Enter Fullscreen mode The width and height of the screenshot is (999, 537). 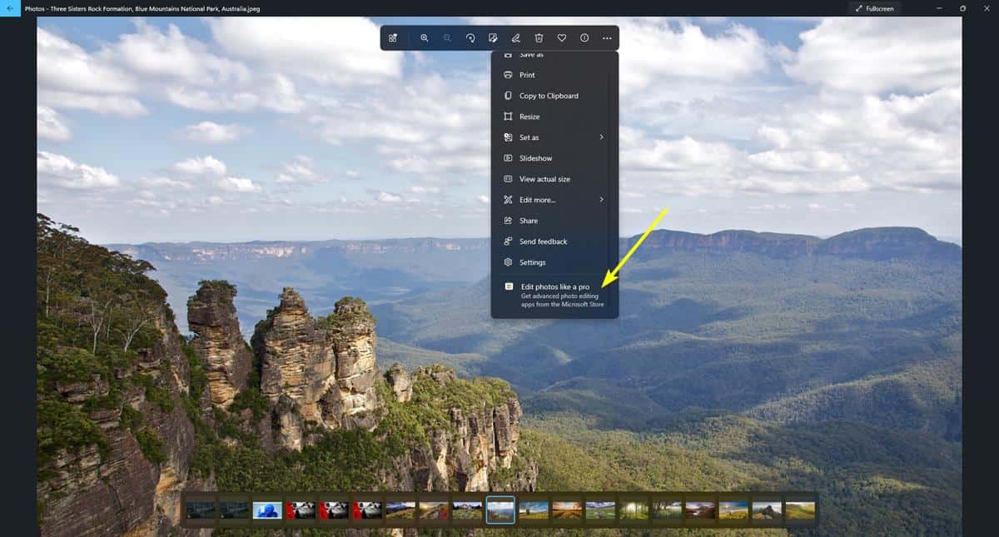pos(874,7)
